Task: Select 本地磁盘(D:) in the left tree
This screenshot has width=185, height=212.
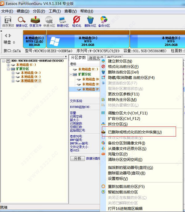Action: tap(31, 73)
